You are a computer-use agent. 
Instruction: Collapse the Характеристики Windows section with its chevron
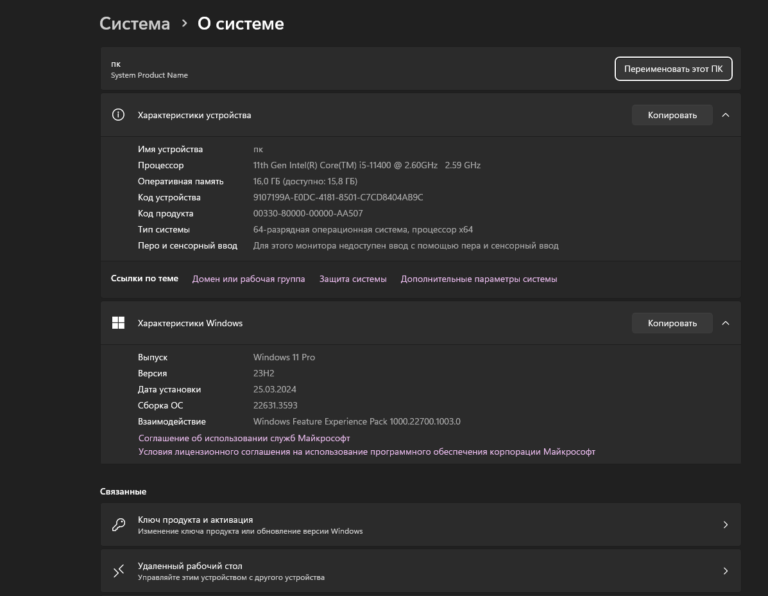726,323
